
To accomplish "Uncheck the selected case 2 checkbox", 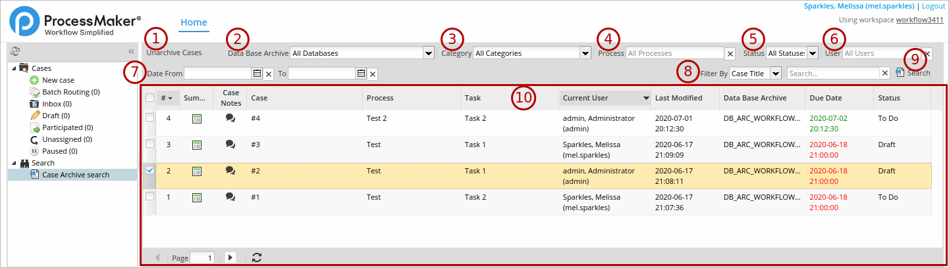I will tap(149, 170).
